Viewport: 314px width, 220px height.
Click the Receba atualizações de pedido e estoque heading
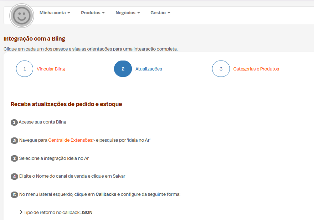[66, 104]
